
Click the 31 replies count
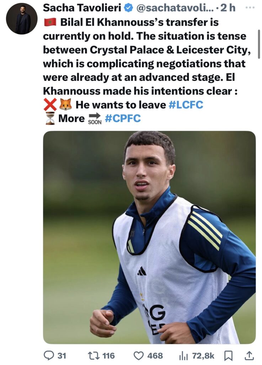point(62,356)
